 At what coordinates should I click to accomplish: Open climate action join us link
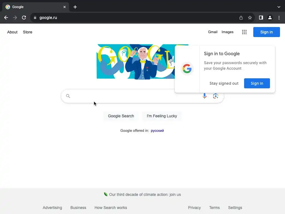click(145, 194)
